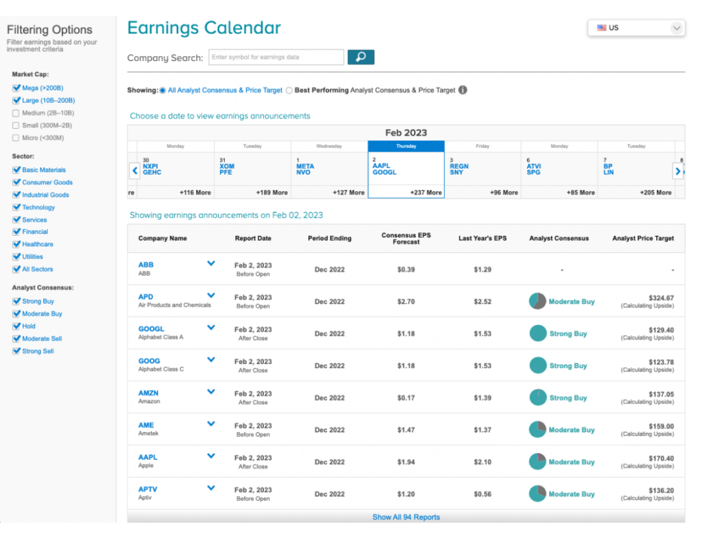Click the Strong Buy pie icon for AMZN
This screenshot has height=538, width=702.
click(537, 398)
